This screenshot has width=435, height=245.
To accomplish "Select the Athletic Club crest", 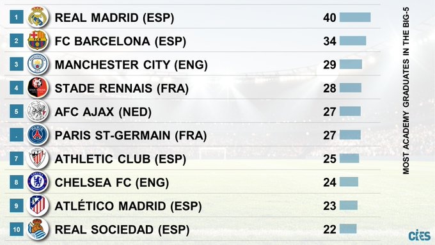I will (38, 159).
